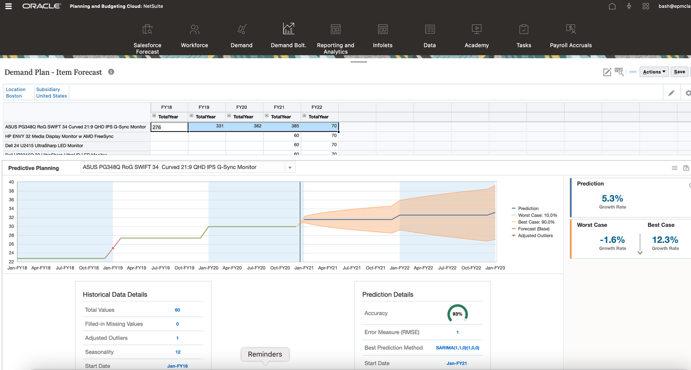Viewport: 691px width, 370px height.
Task: Click the form edit icon next to Actions
Action: coord(607,72)
